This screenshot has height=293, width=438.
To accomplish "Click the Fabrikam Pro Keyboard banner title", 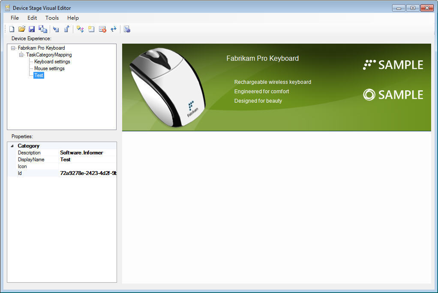I will tap(263, 58).
